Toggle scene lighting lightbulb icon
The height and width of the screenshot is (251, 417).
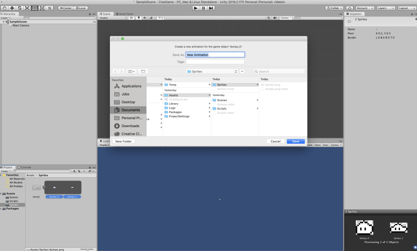pyautogui.click(x=138, y=18)
